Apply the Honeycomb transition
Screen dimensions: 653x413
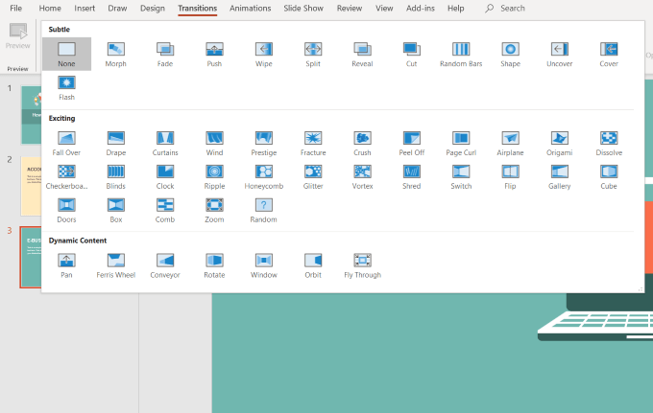point(264,176)
